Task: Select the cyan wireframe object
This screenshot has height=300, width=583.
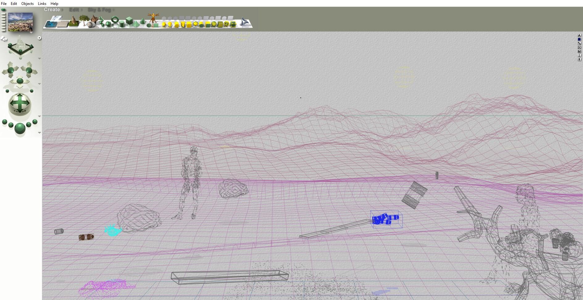Action: (x=113, y=230)
